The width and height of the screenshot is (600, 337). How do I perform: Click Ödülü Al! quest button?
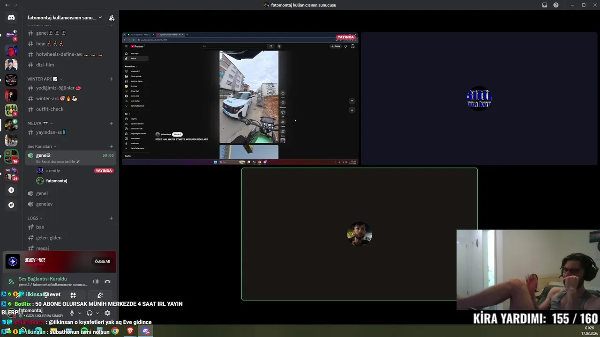pos(102,261)
